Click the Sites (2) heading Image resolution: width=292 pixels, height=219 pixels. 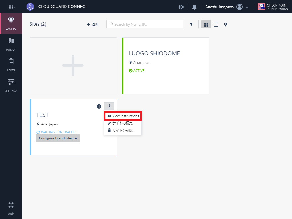[x=38, y=24]
